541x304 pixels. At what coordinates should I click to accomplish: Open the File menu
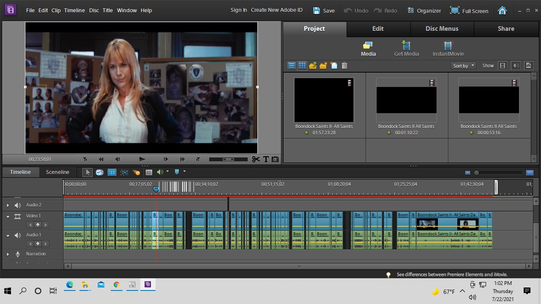pos(30,10)
